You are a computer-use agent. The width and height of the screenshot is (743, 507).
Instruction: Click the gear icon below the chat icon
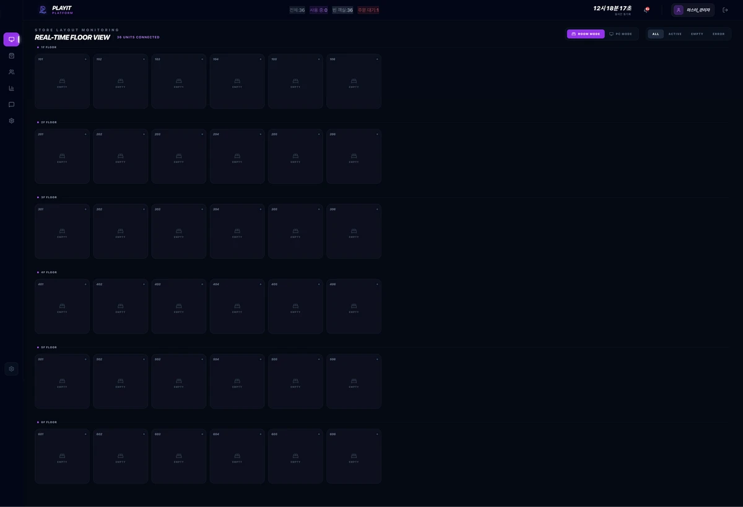click(11, 121)
